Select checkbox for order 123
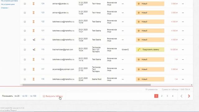This screenshot has width=199, height=112. pyautogui.click(x=25, y=13)
